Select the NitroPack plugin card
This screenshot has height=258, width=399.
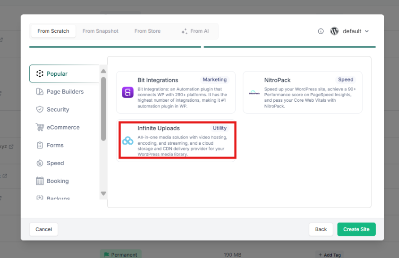[x=303, y=92]
